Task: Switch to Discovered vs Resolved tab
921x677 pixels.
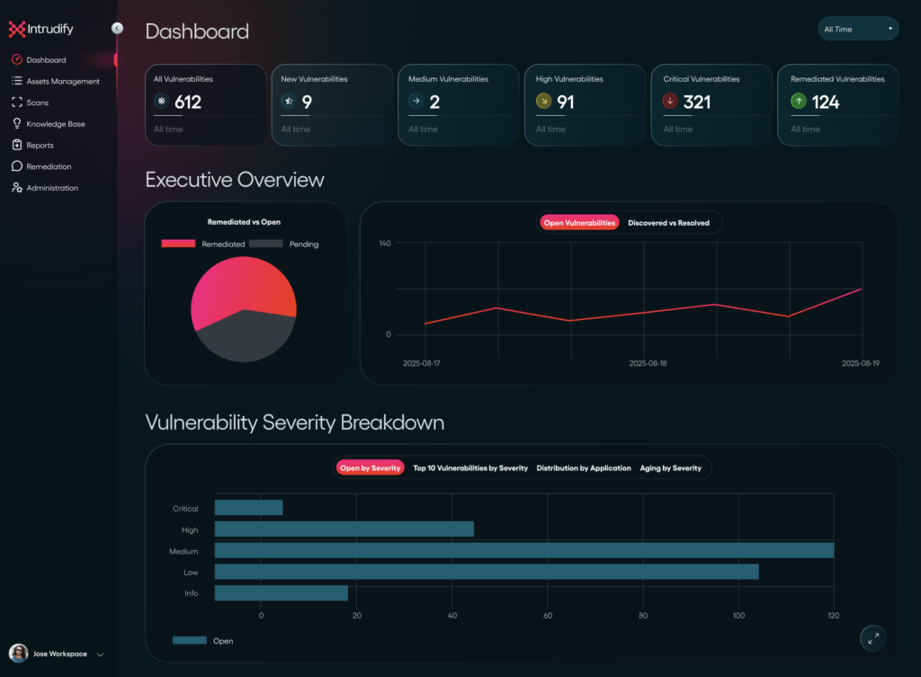Action: point(668,223)
